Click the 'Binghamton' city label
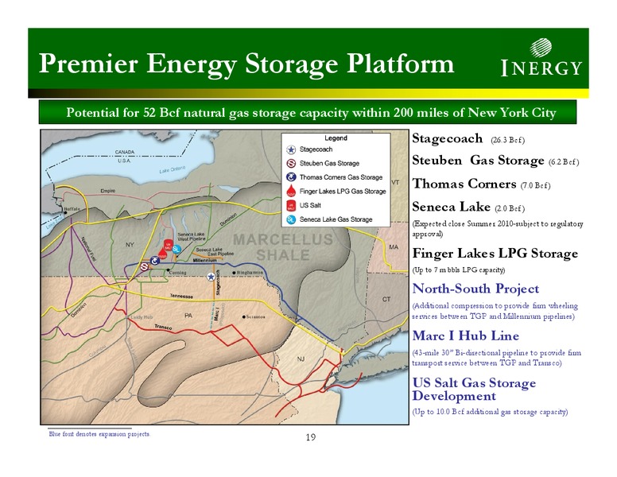 (x=250, y=273)
